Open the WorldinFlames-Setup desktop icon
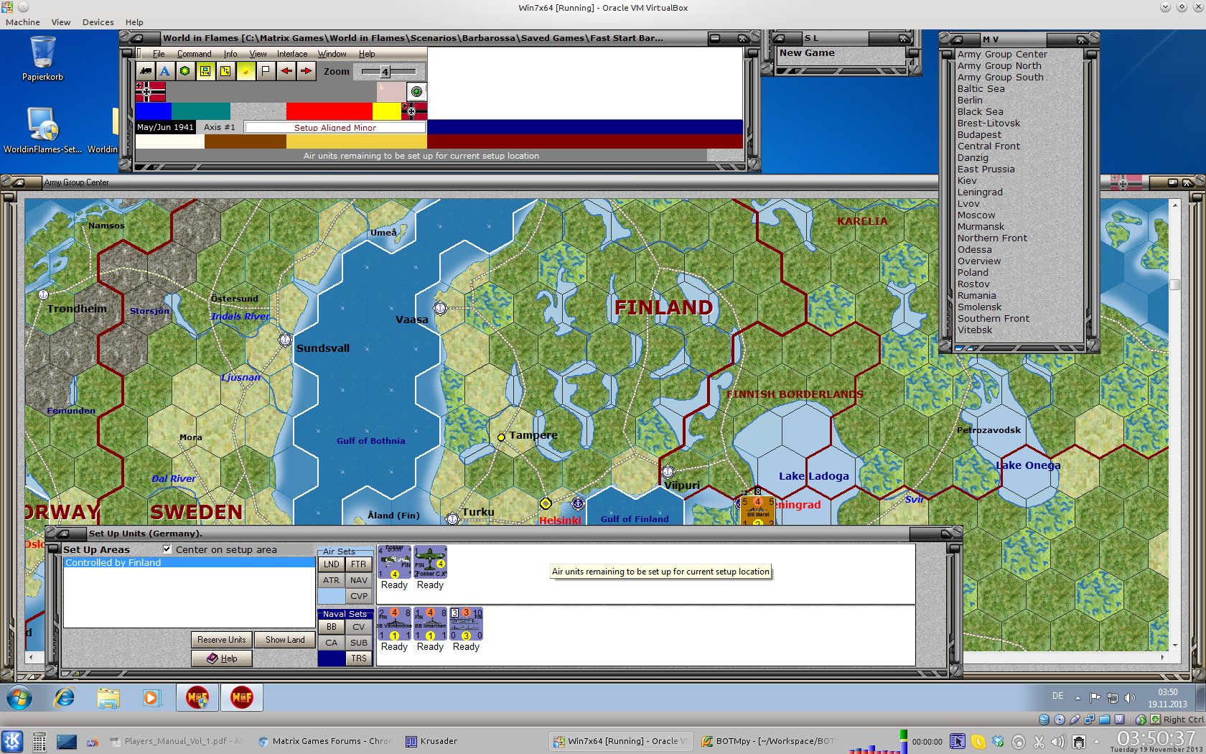The height and width of the screenshot is (754, 1206). click(43, 130)
